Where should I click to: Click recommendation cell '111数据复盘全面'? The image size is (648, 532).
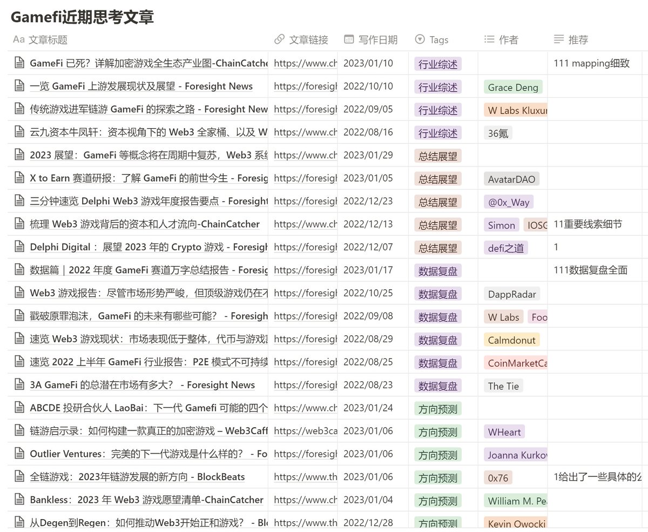pos(590,270)
